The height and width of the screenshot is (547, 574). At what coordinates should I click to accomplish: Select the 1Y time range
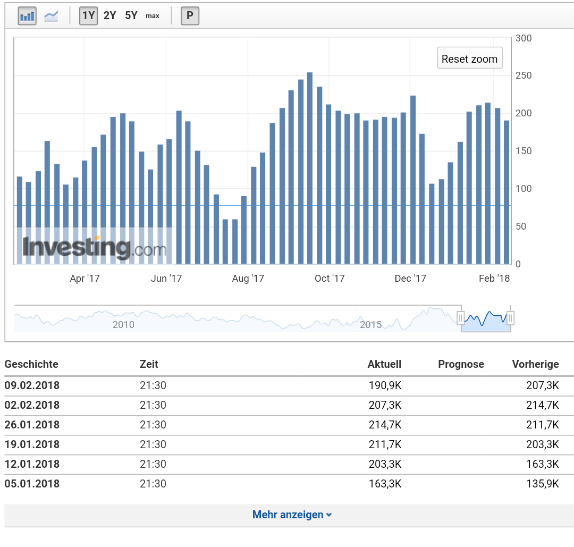[x=88, y=16]
